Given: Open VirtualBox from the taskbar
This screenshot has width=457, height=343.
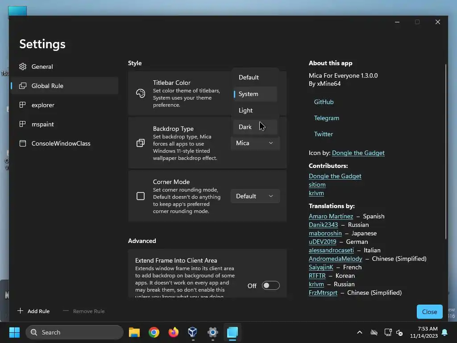Looking at the screenshot, I should (x=193, y=332).
